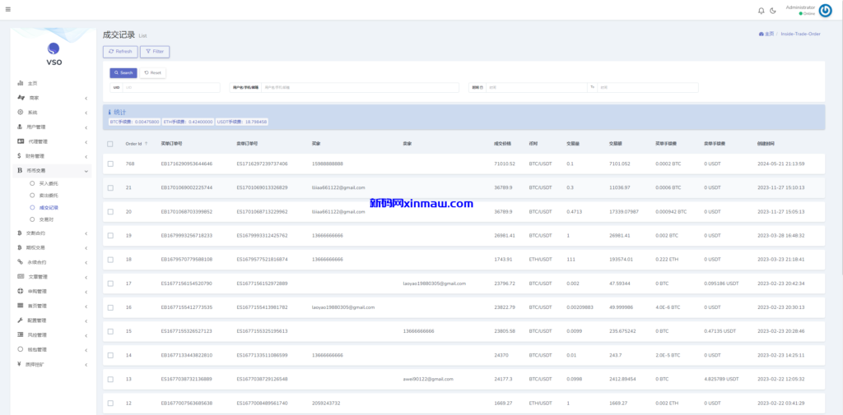
Task: Click the 统计 info icon
Action: click(x=109, y=112)
